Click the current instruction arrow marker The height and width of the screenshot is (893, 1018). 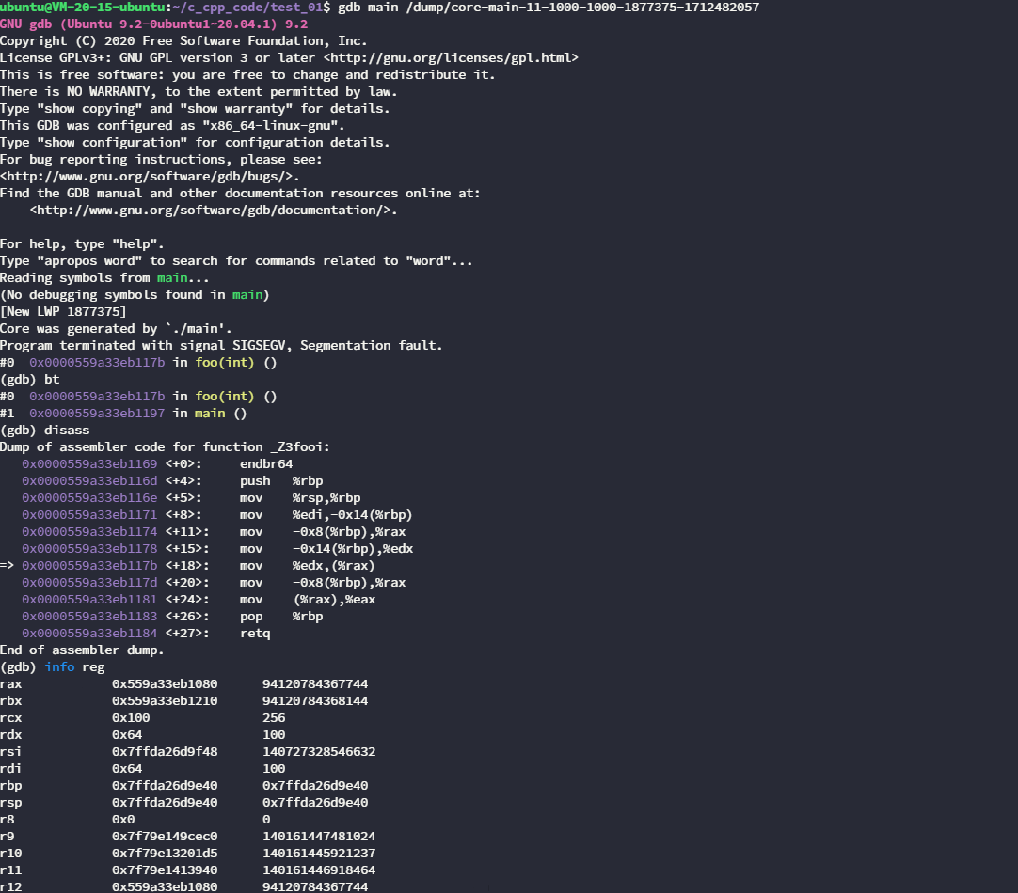tap(8, 565)
